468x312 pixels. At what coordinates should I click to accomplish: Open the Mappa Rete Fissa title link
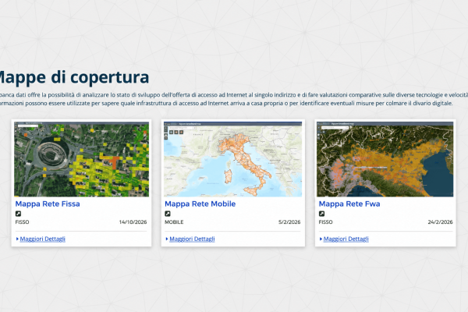pos(48,204)
